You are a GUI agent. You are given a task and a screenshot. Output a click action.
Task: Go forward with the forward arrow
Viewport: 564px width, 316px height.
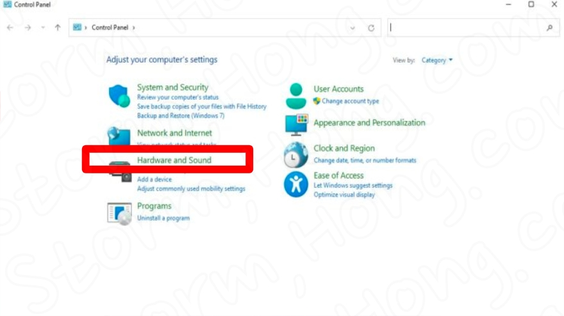pos(28,28)
